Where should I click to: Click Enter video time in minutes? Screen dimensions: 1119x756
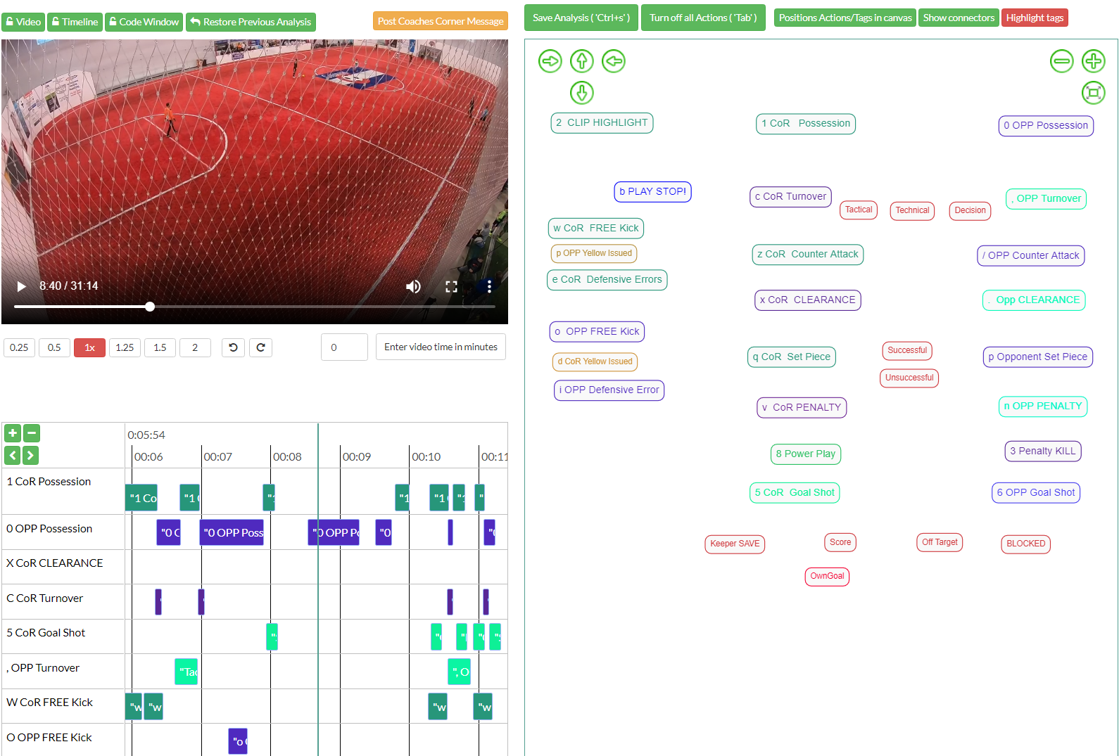441,347
